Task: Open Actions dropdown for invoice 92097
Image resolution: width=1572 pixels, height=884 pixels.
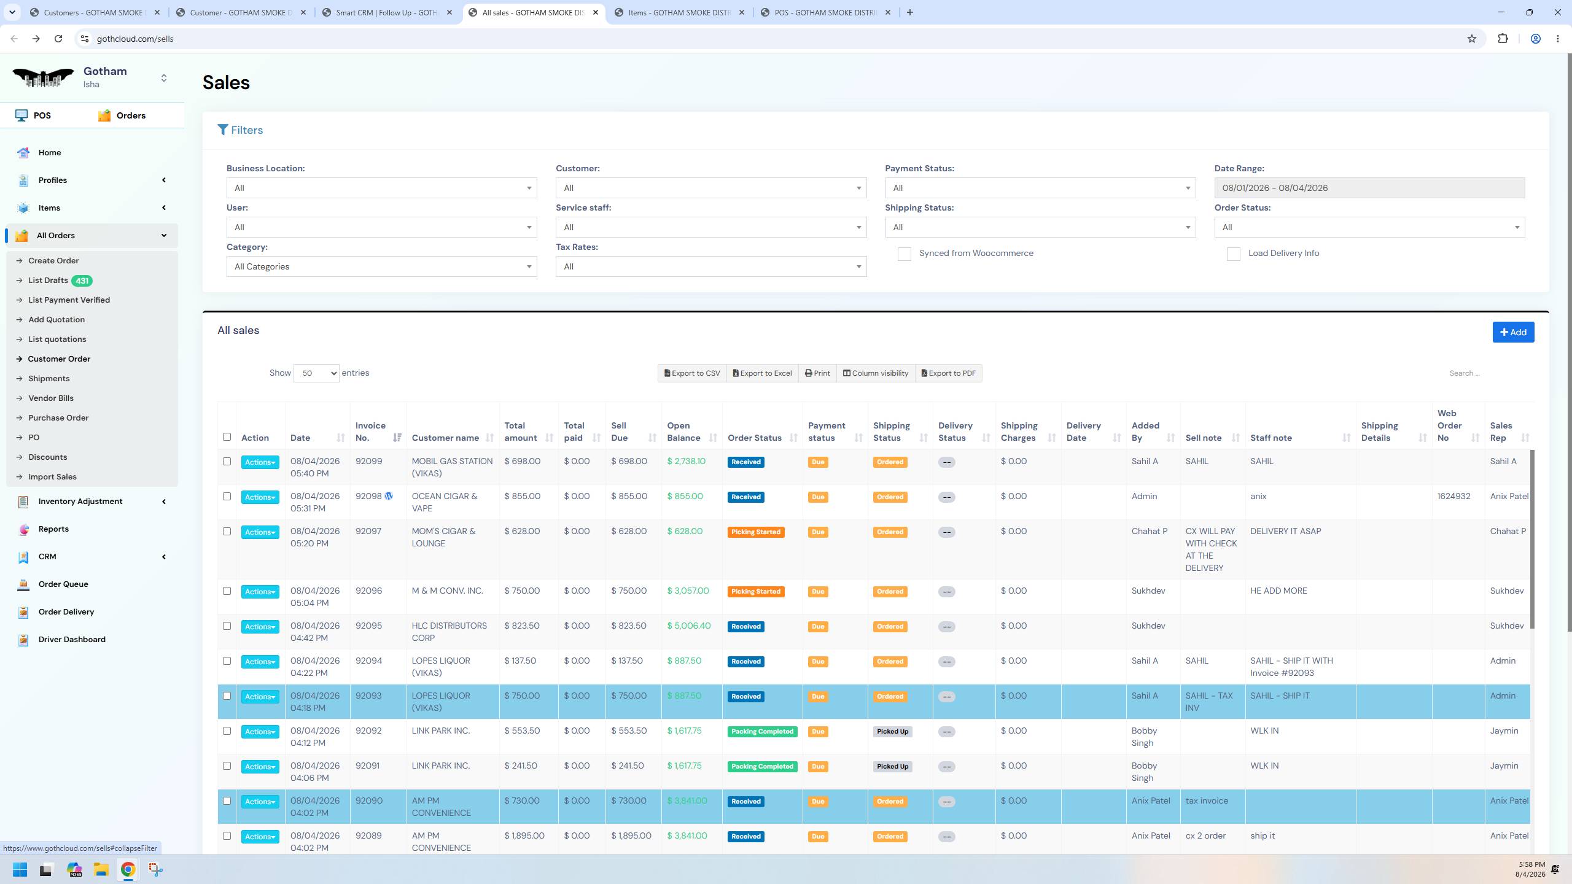Action: pos(260,532)
